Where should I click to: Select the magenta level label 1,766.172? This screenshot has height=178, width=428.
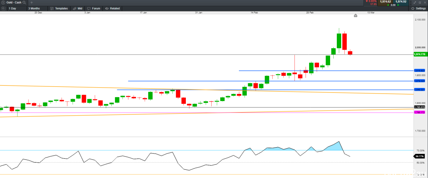click(420, 112)
